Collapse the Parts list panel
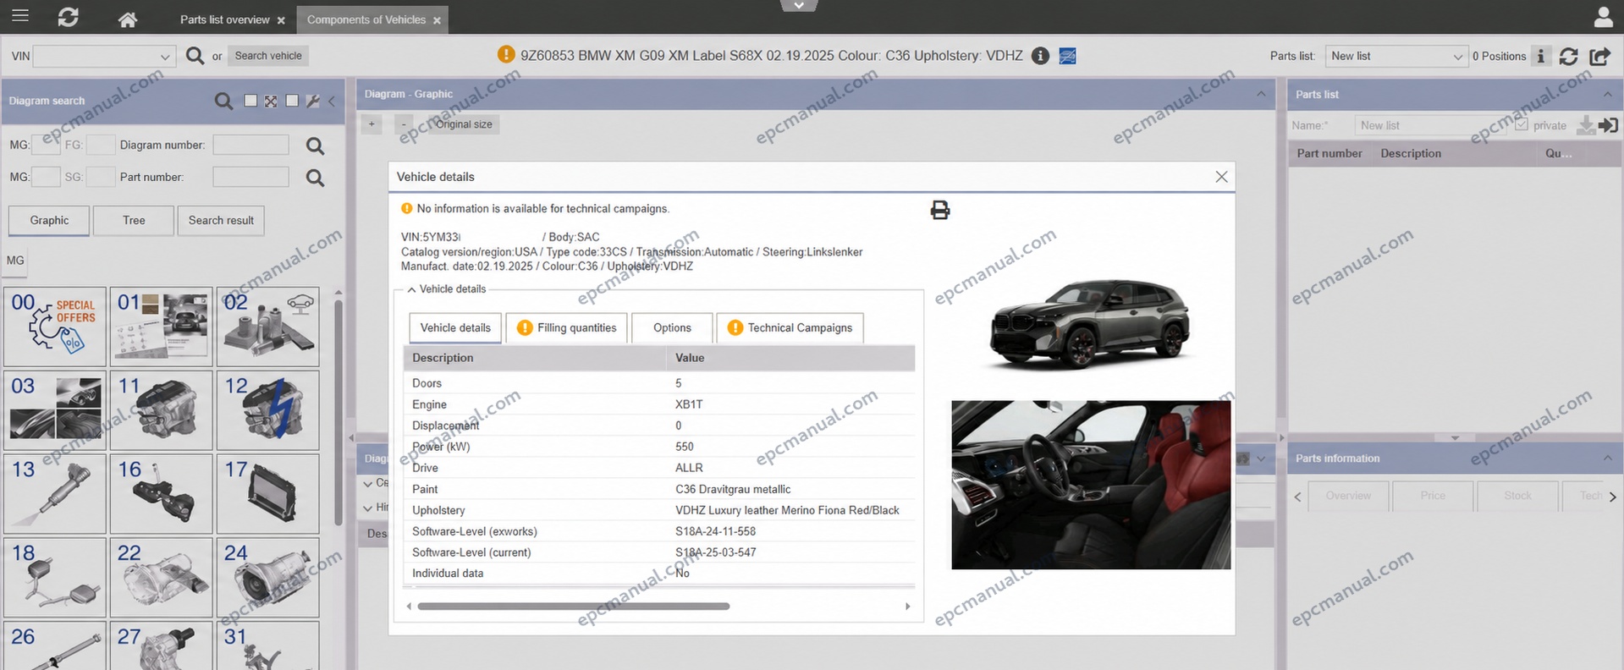 [x=1608, y=94]
